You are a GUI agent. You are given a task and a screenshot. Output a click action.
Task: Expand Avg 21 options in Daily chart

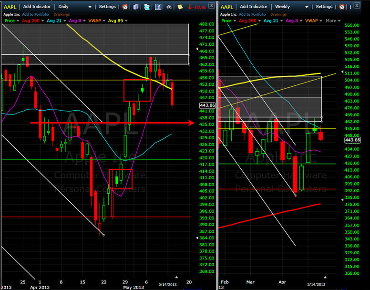[x=65, y=21]
